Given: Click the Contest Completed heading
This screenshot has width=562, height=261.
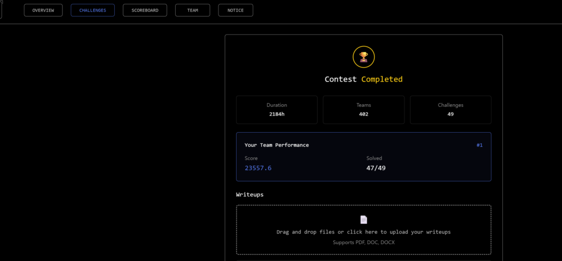Looking at the screenshot, I should [x=363, y=79].
